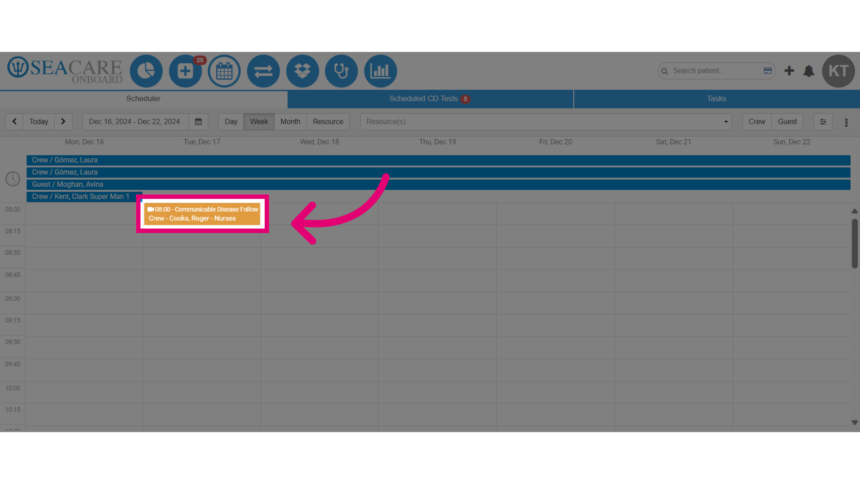Open second Crew / Gómez, Laura event
The width and height of the screenshot is (860, 484).
[x=438, y=172]
